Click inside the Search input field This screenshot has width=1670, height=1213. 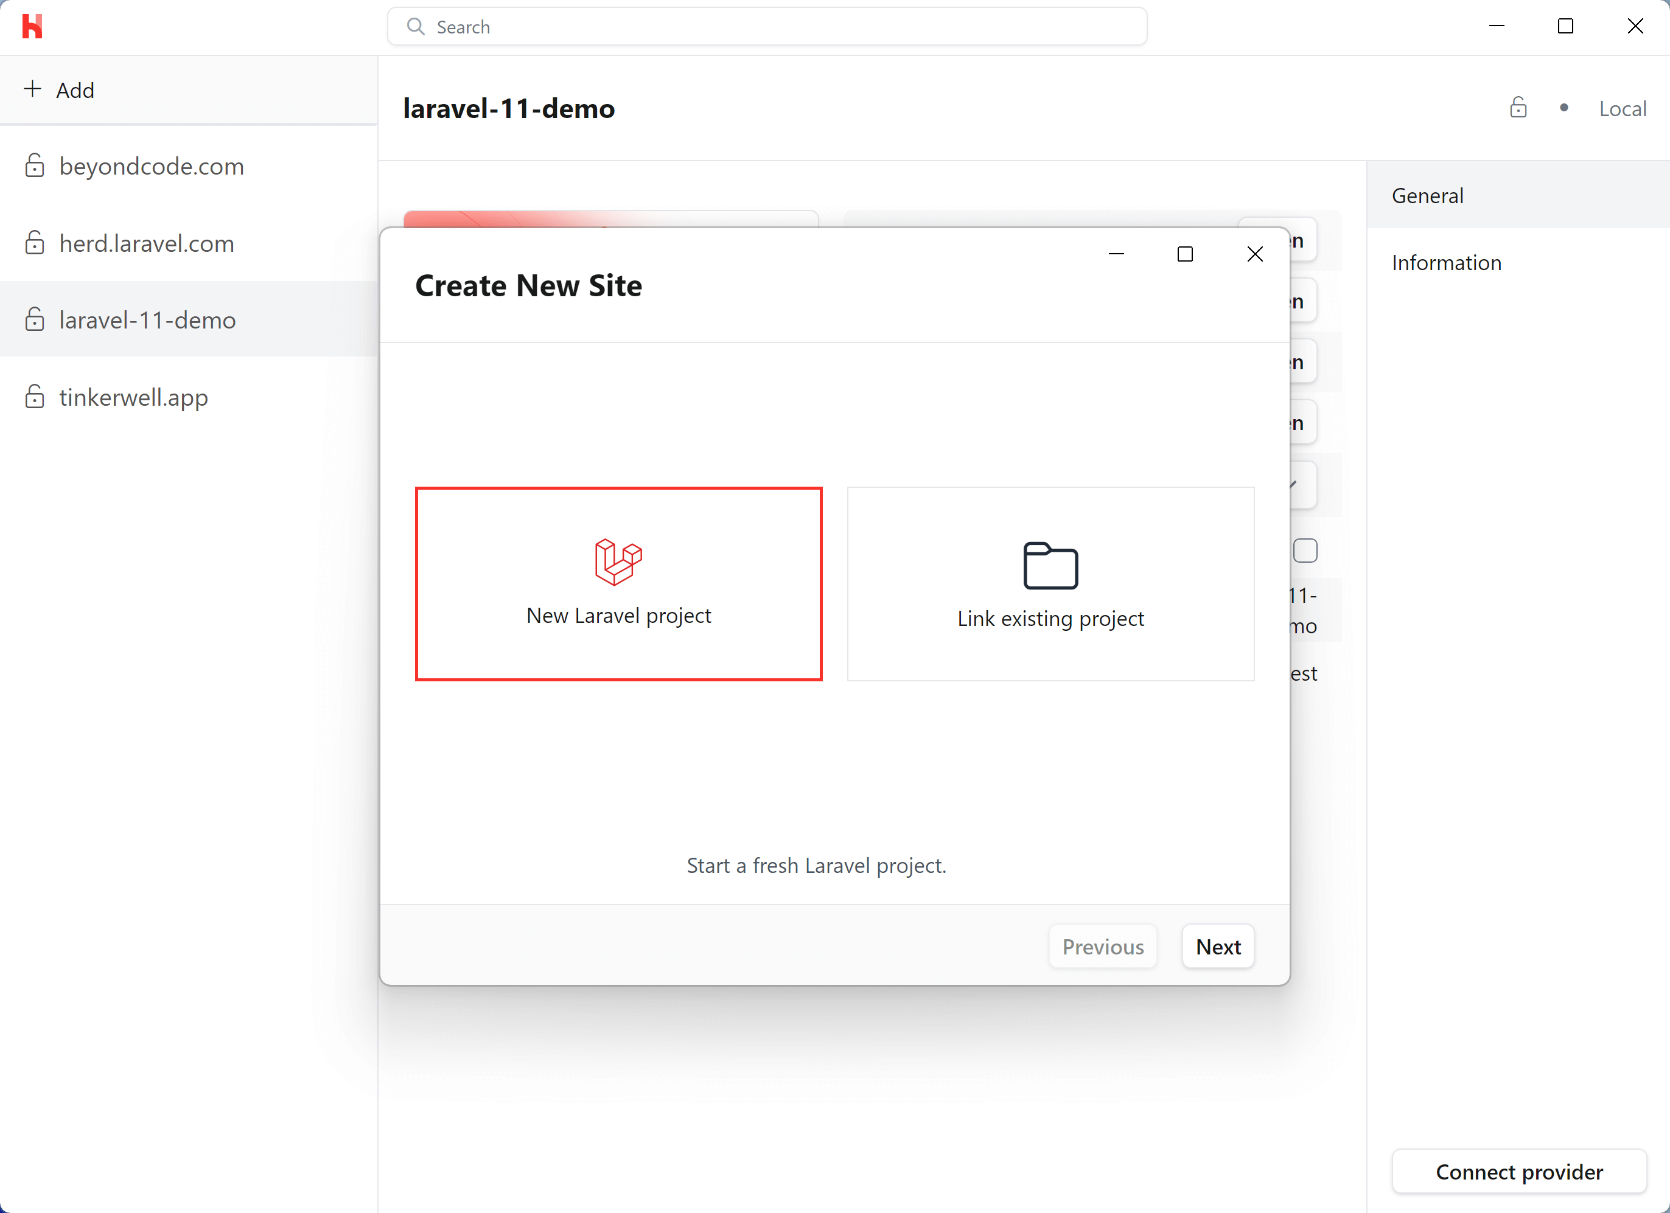coord(766,27)
